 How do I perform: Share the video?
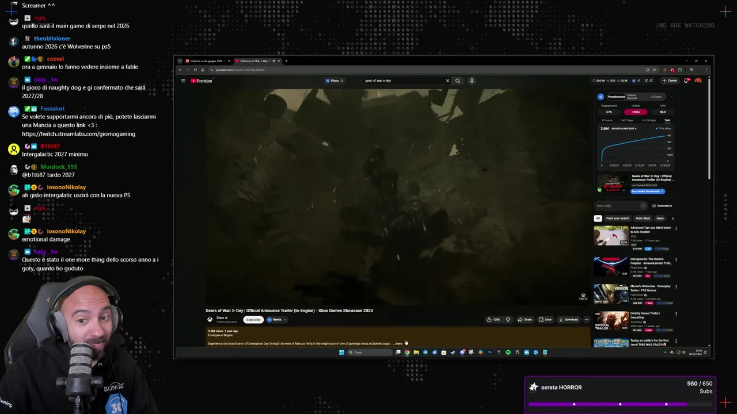click(x=525, y=320)
